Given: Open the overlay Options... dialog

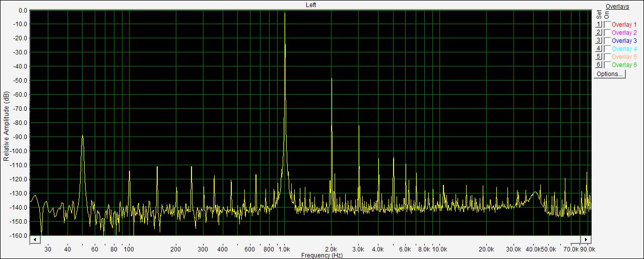Looking at the screenshot, I should tap(609, 74).
